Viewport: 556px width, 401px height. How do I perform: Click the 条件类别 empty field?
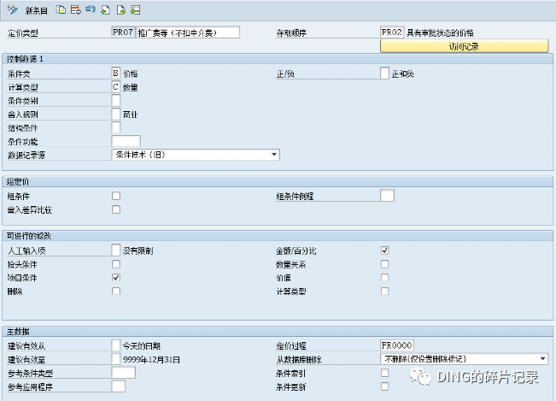[x=116, y=100]
